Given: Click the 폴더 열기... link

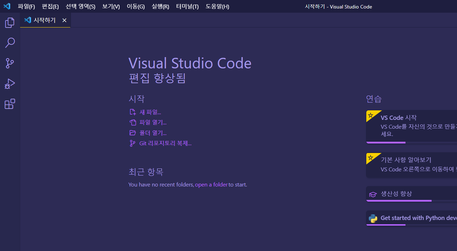Looking at the screenshot, I should tap(153, 133).
